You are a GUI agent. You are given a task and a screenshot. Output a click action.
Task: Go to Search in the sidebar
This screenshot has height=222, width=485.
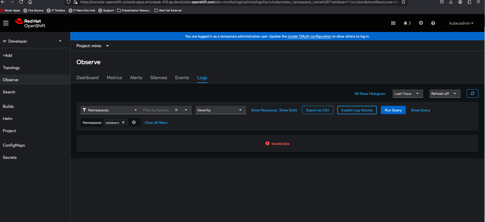(x=35, y=92)
